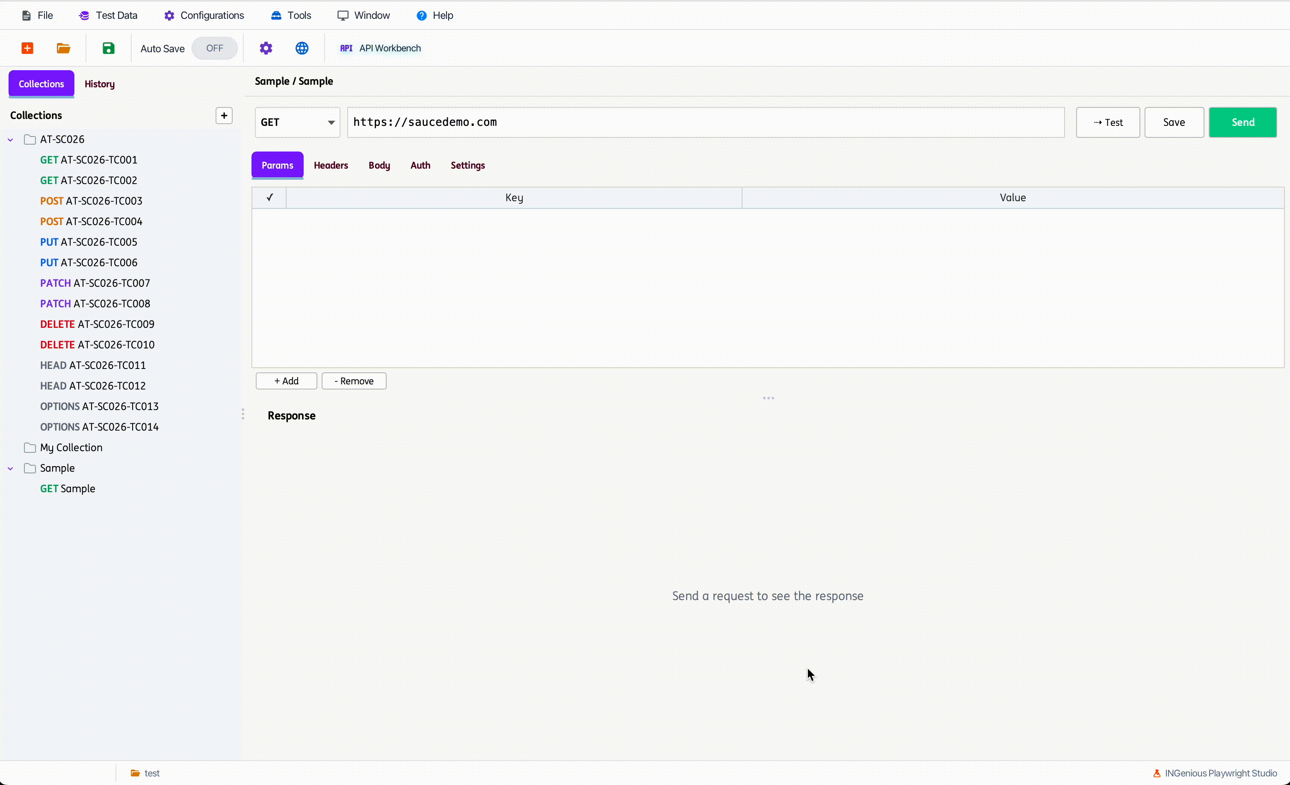
Task: Open the Window menu
Action: 364,16
